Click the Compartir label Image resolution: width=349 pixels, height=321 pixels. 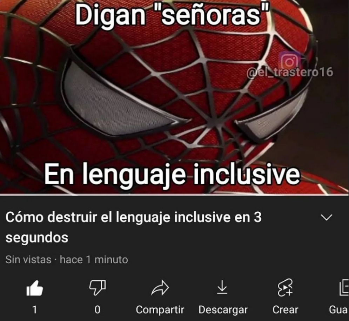pyautogui.click(x=160, y=310)
